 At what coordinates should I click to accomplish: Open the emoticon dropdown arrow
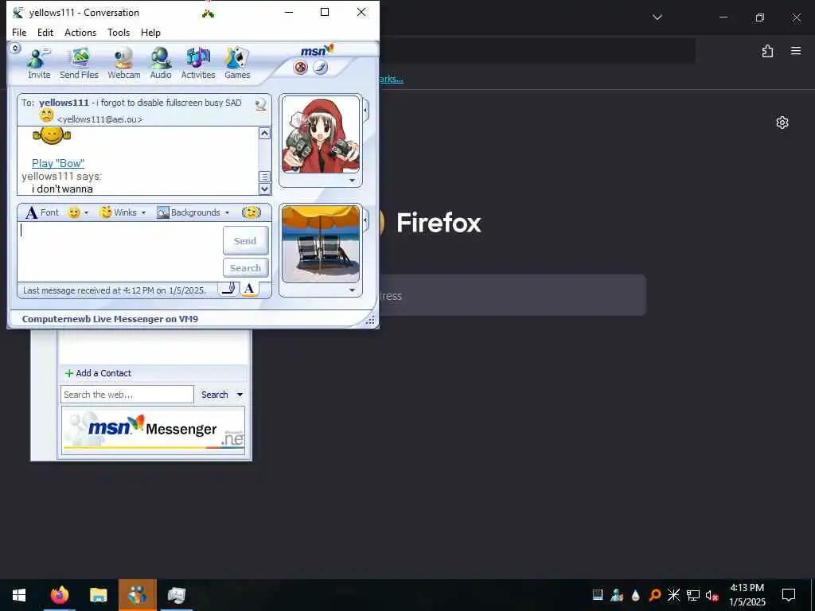tap(86, 213)
